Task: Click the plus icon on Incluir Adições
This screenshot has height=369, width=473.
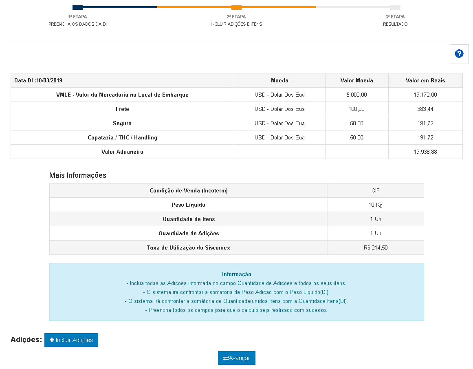Action: [52, 340]
